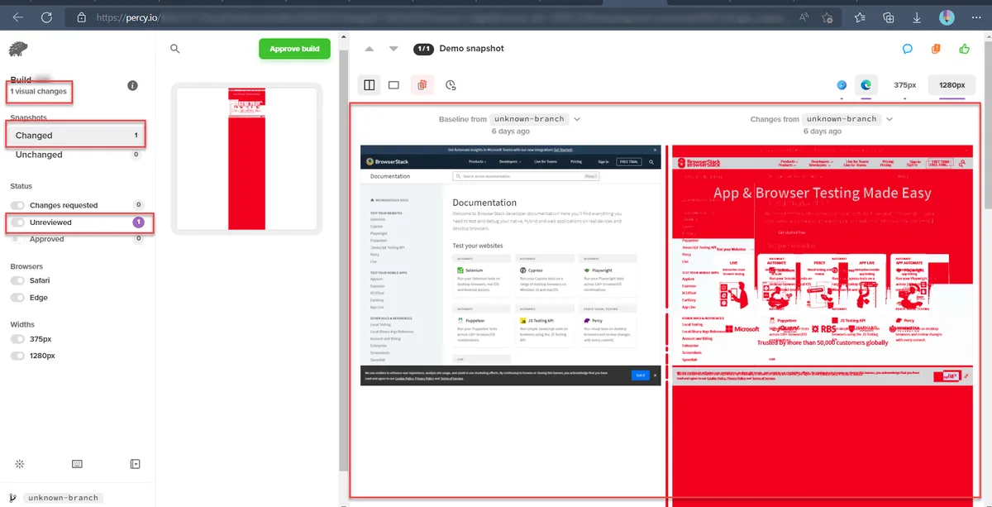Switch to the Unchanged snapshots tab
Viewport: 992px width, 507px height.
pos(75,155)
